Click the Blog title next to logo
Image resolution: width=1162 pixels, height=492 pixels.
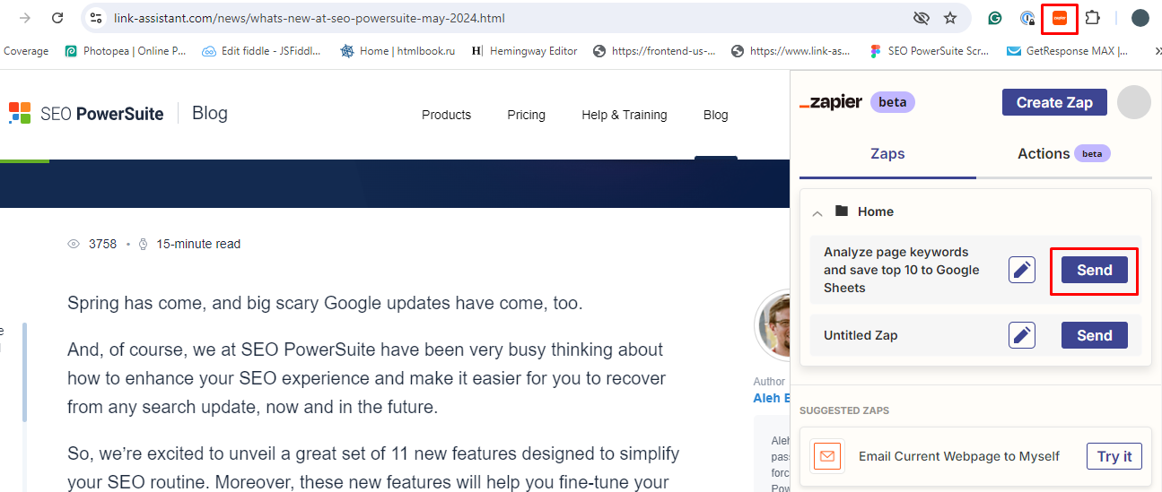click(210, 113)
